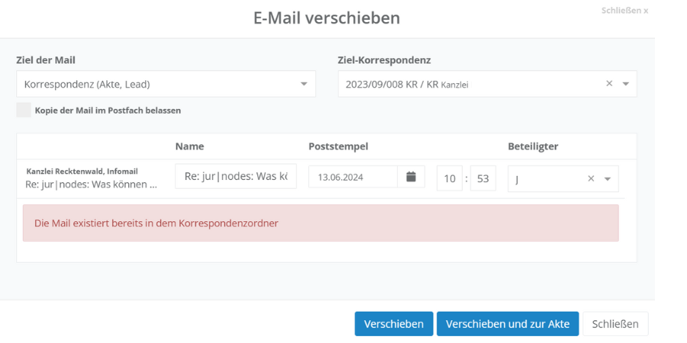
Task: Tick the 'Kopie der Mail im Postfach belassen' checkbox
Action: [24, 110]
